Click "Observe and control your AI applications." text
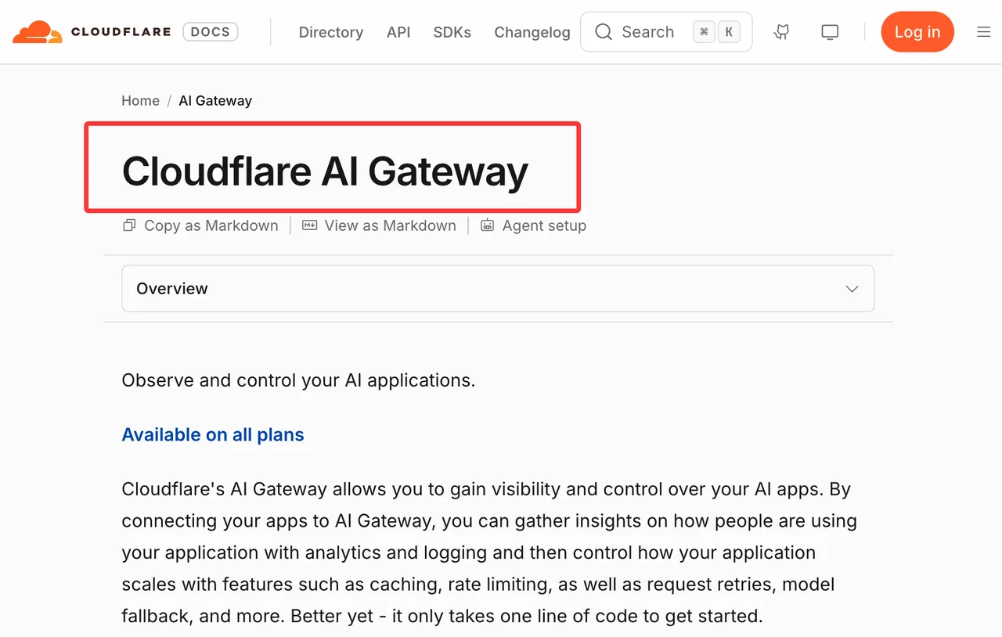Screen dimensions: 1002x637 point(298,381)
